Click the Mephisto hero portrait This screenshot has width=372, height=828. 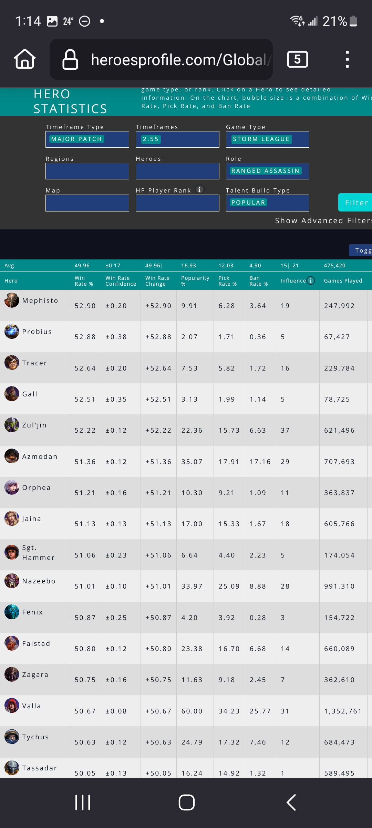point(12,300)
